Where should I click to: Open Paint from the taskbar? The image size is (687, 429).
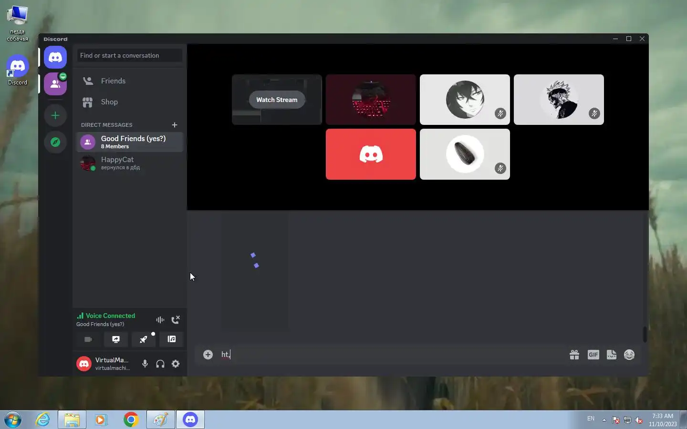pyautogui.click(x=160, y=420)
